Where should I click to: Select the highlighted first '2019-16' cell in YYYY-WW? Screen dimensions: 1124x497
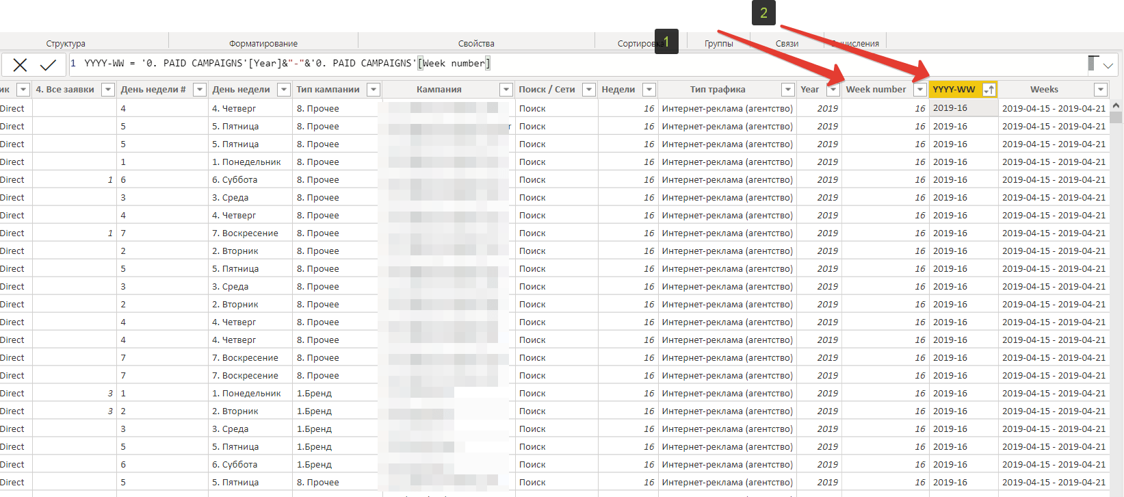(963, 108)
